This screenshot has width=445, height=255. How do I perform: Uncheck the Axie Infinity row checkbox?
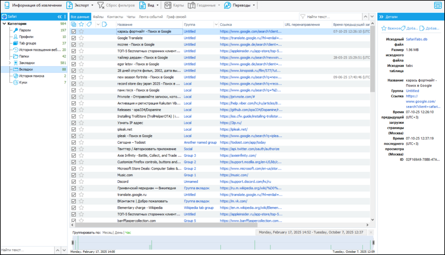pos(74,155)
